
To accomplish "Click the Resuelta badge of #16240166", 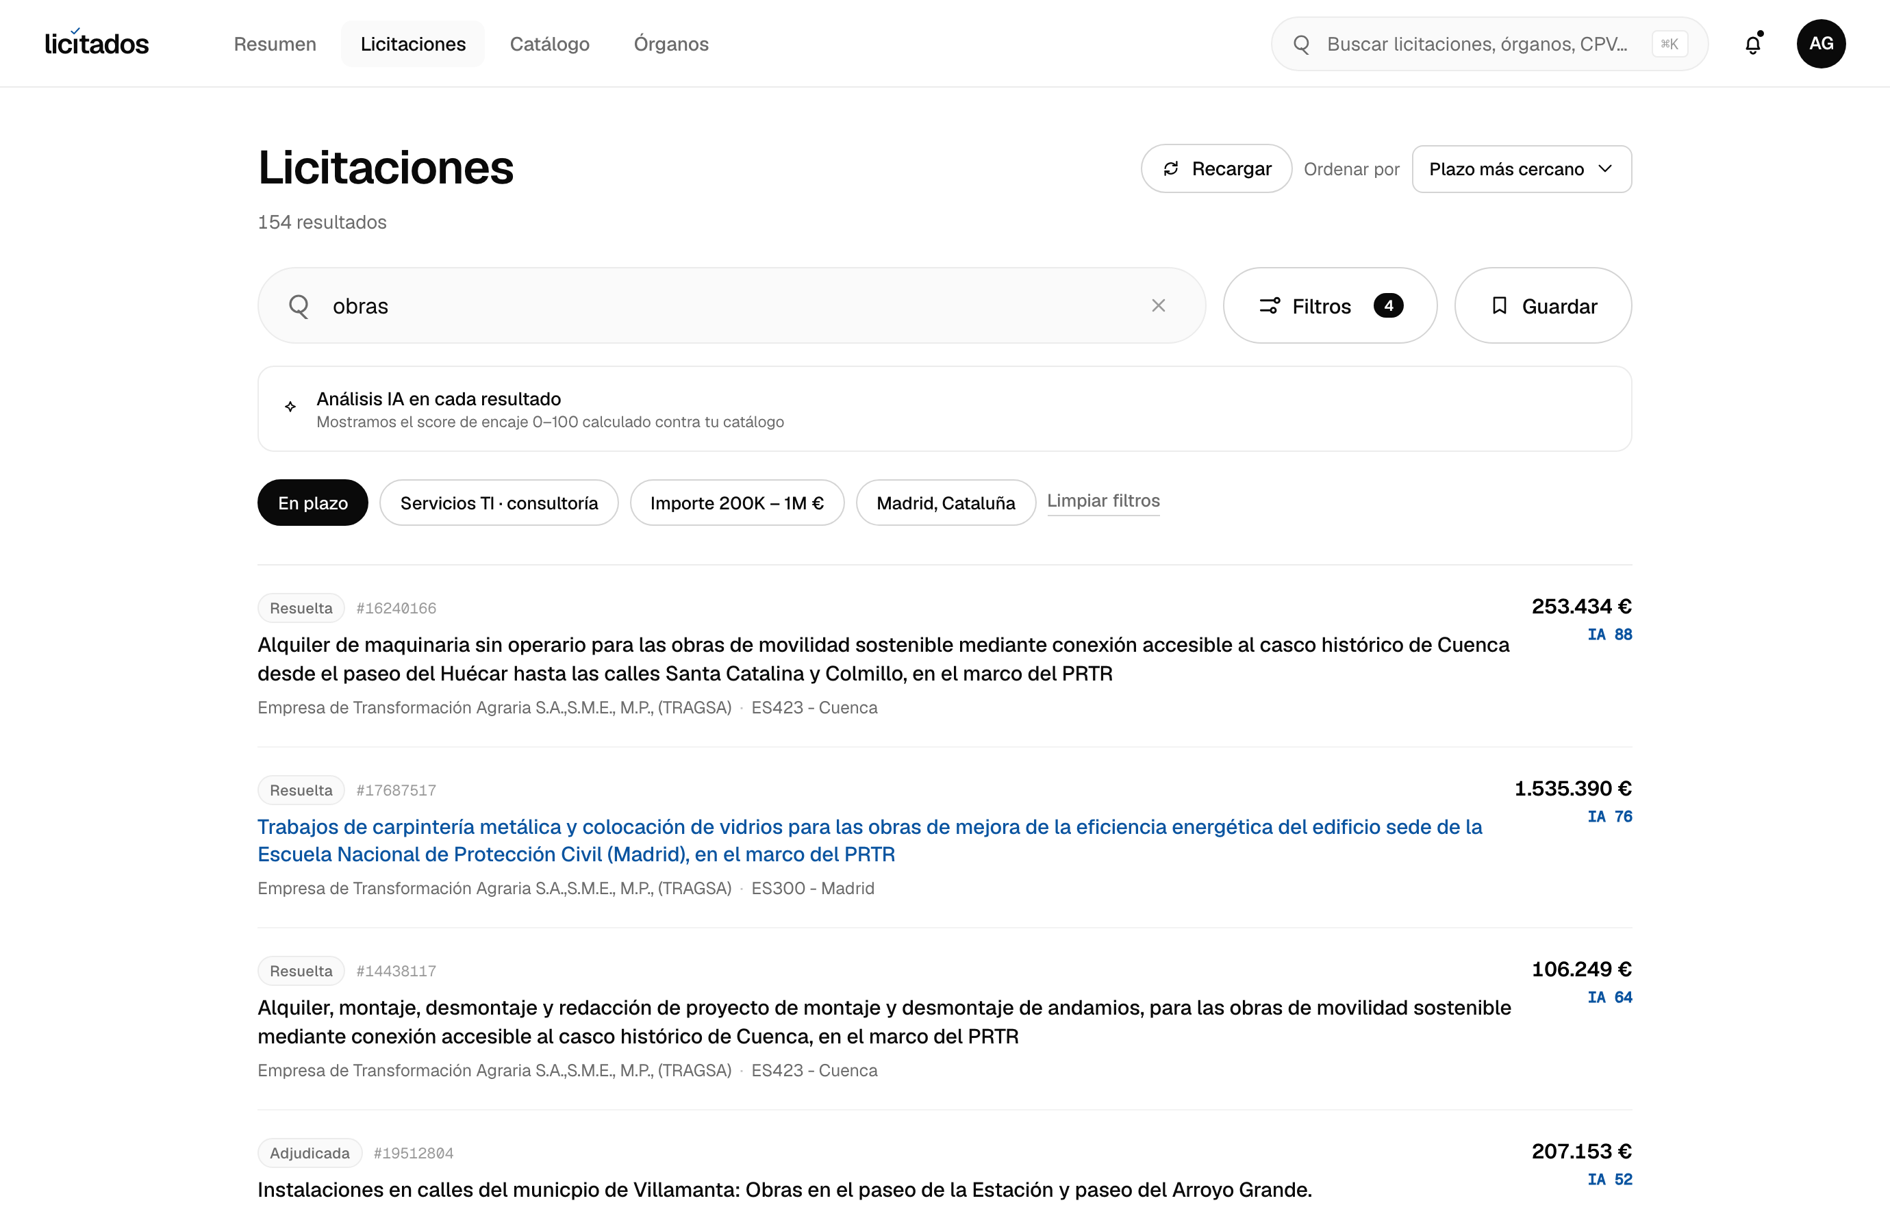I will [x=301, y=608].
